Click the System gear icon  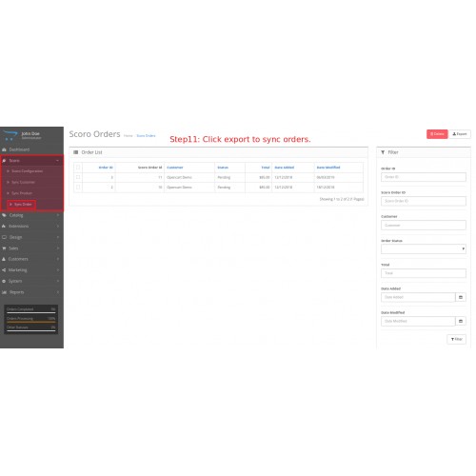point(4,281)
